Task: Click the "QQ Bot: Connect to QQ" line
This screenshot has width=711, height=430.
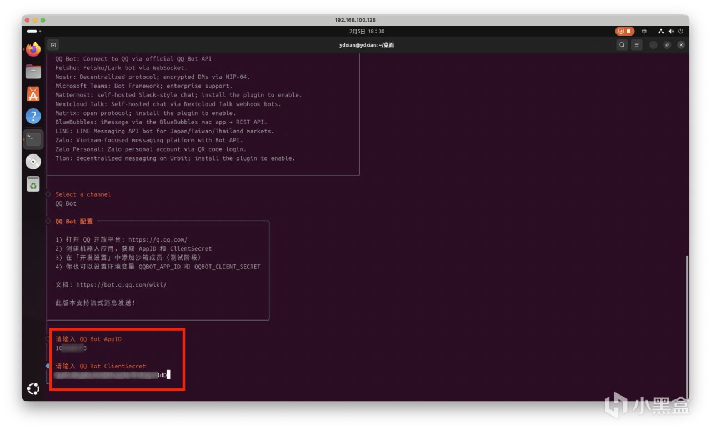Action: pyautogui.click(x=133, y=59)
